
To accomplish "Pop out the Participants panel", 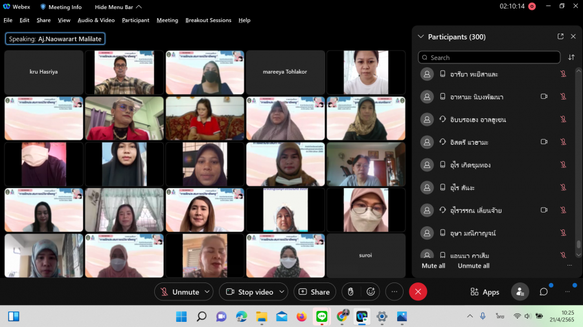I will tap(560, 37).
